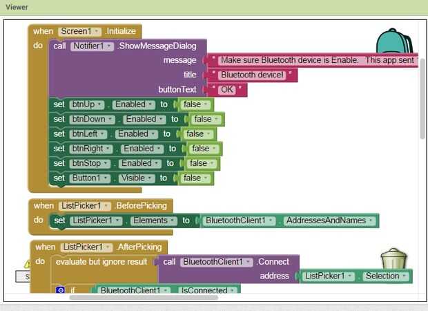Select the '.Connect' method label
Screen dimensions: 428x311
(x=273, y=262)
